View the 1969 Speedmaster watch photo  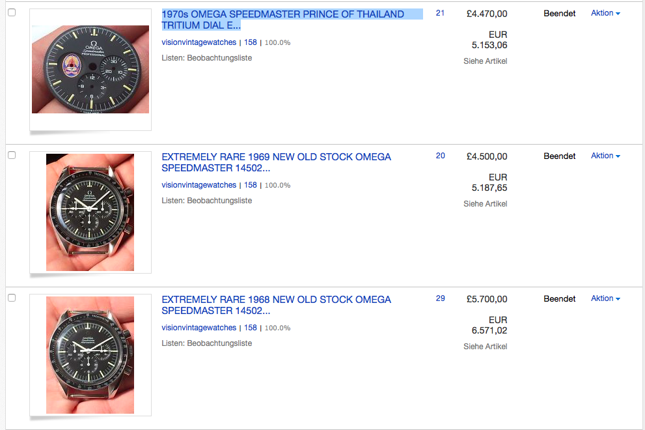point(90,212)
